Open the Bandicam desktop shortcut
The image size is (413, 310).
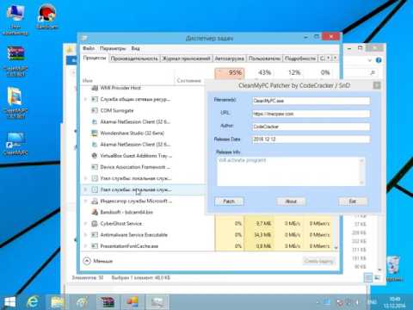click(x=46, y=16)
